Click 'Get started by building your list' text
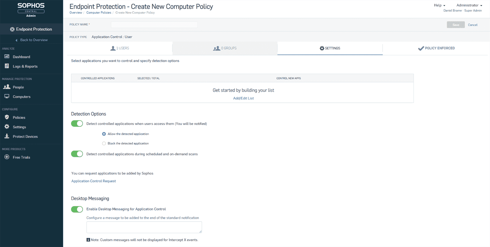This screenshot has height=247, width=490. coord(243,90)
